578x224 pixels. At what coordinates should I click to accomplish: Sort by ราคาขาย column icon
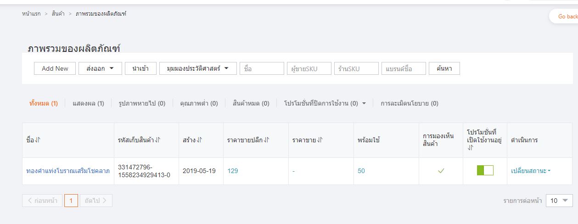point(320,140)
